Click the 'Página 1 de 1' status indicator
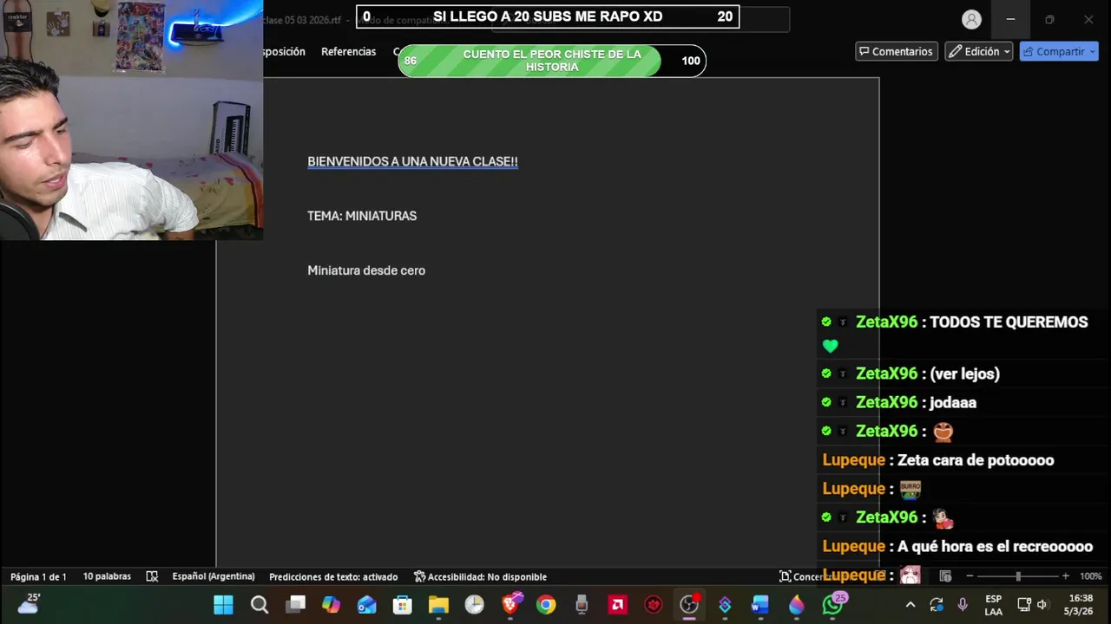The width and height of the screenshot is (1111, 624). [38, 576]
